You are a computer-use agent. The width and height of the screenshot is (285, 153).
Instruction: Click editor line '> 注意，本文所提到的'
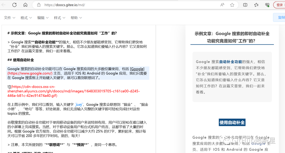point(63,145)
